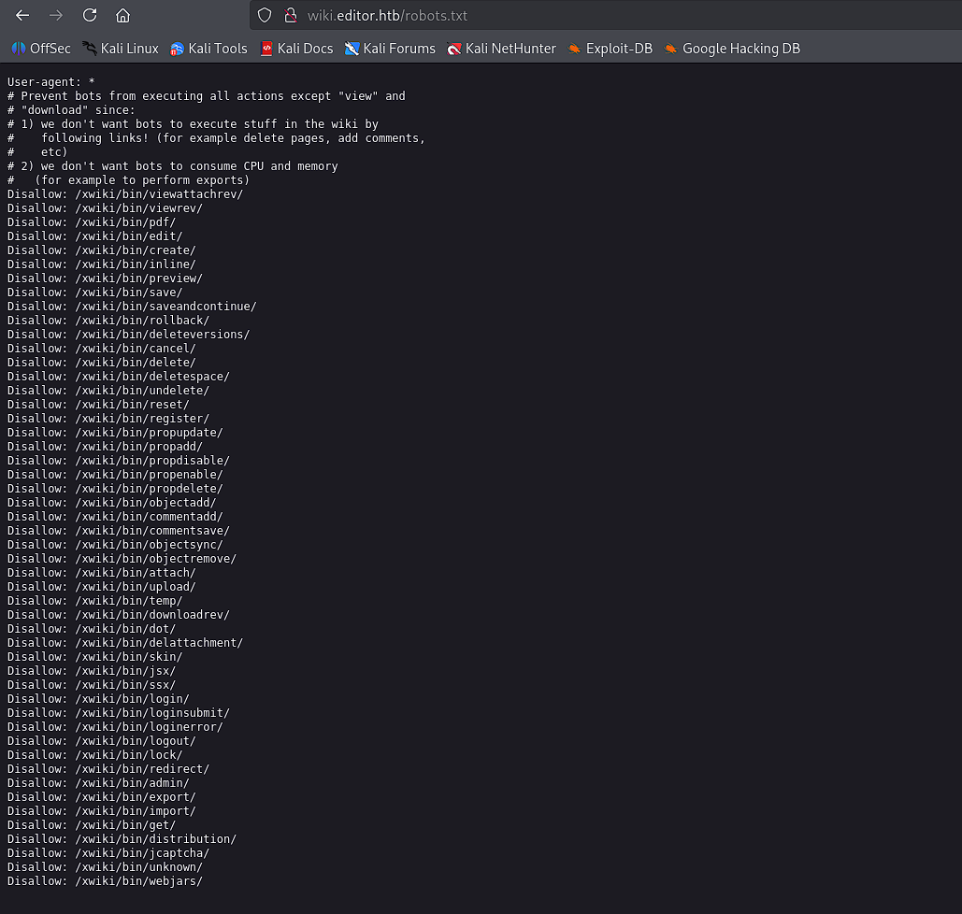Go to the browser Home page
962x914 pixels.
122,15
